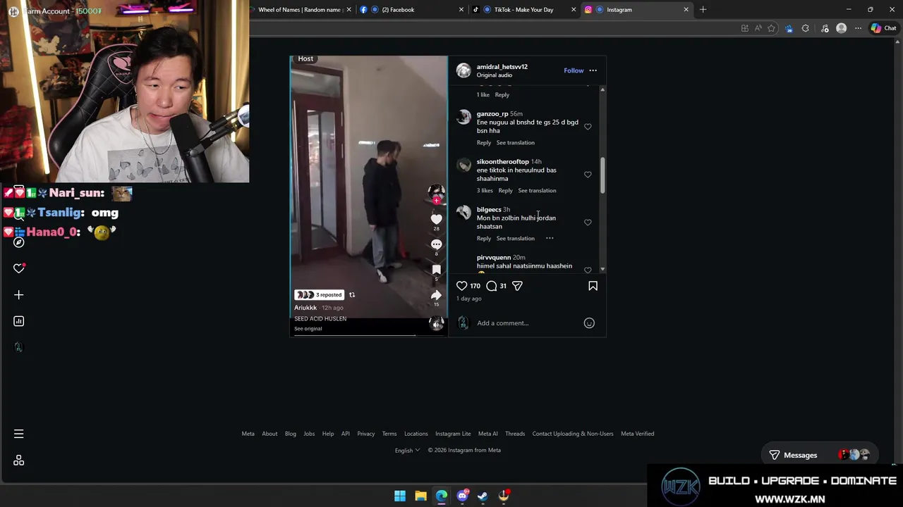Open the post's more options menu
903x507 pixels.
tap(593, 70)
